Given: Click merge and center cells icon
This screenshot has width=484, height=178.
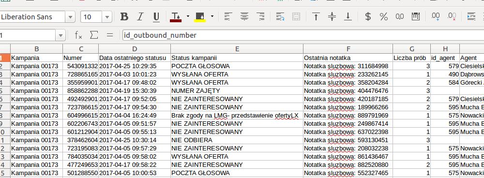Looking at the screenshot, I should tap(296, 16).
